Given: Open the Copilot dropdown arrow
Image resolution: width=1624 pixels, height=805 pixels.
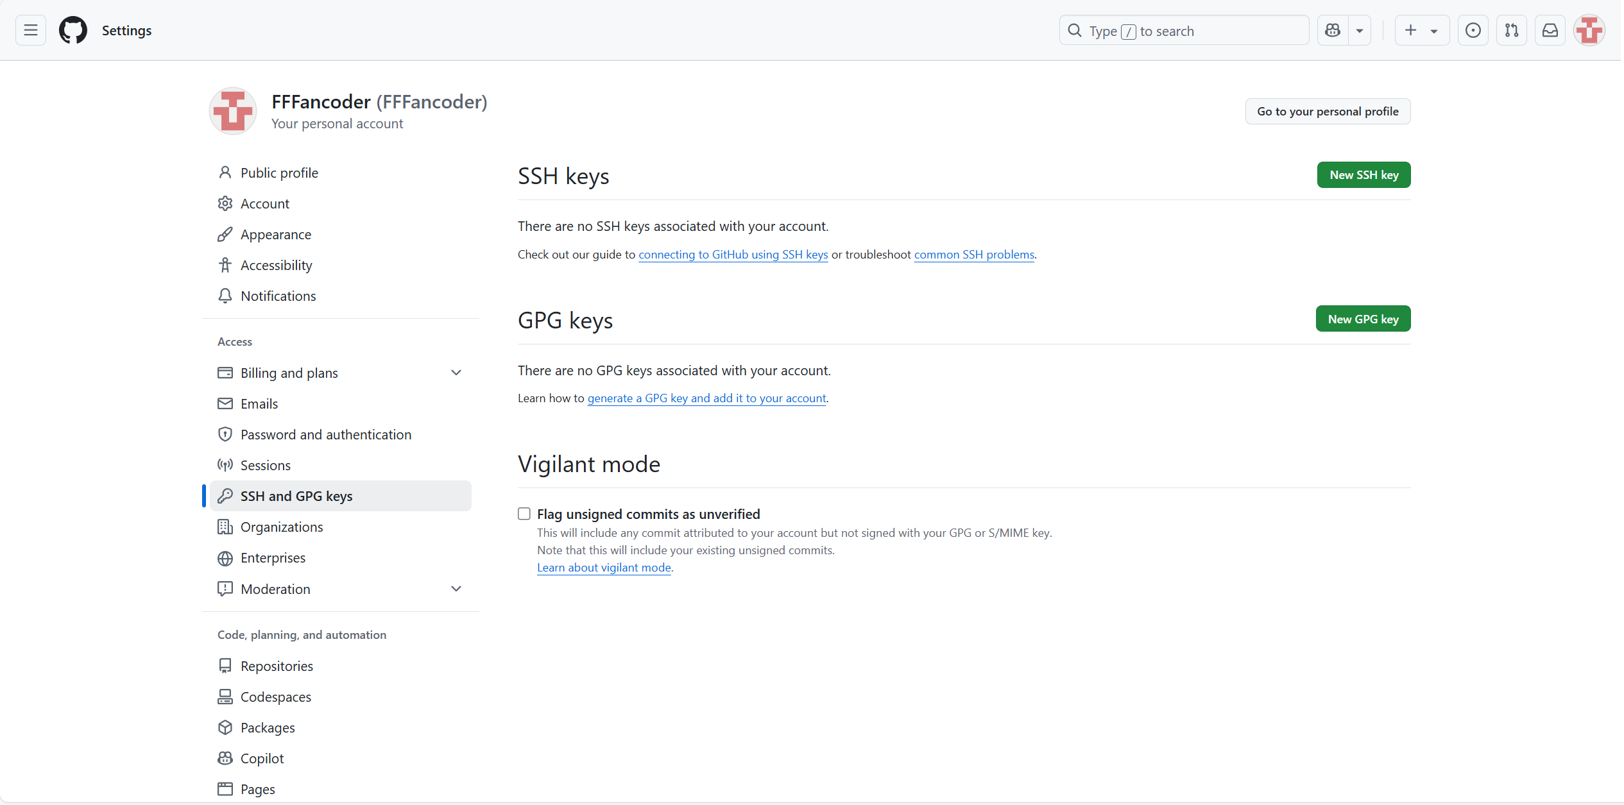Looking at the screenshot, I should [x=1359, y=30].
